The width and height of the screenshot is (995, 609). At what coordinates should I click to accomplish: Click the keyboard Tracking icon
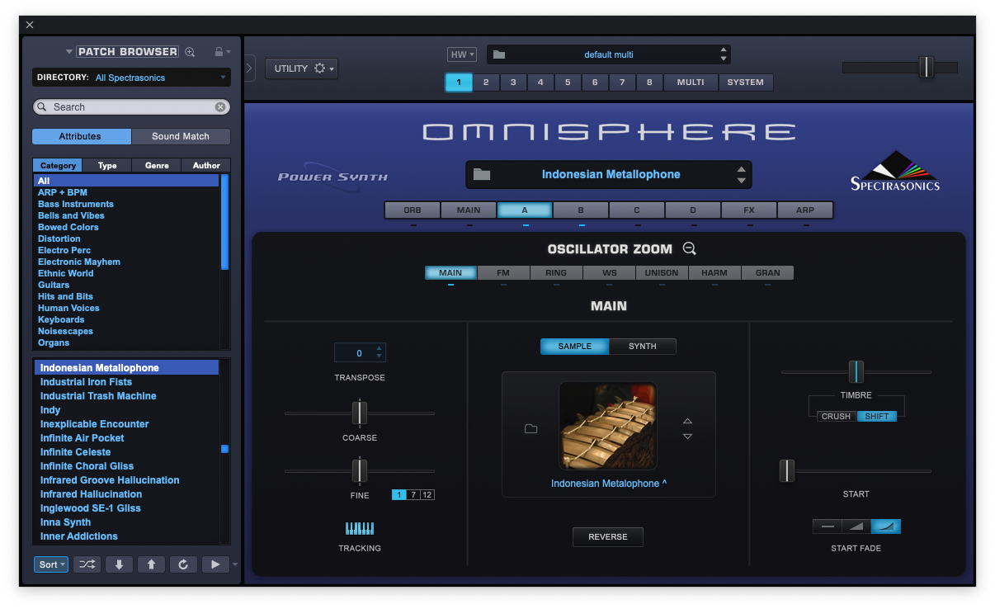point(360,528)
